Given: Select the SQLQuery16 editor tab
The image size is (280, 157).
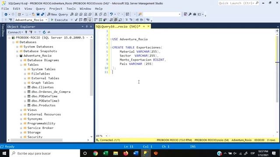Looking at the screenshot, I should tap(118, 26).
